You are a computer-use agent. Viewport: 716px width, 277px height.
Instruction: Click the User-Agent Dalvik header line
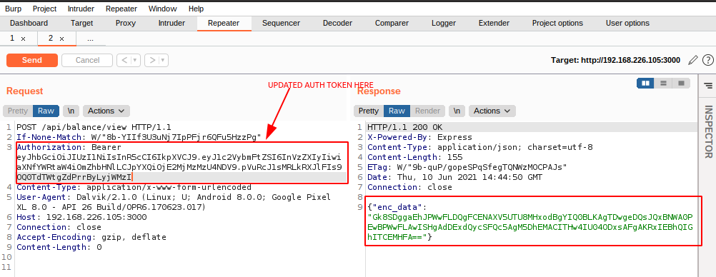click(x=174, y=202)
